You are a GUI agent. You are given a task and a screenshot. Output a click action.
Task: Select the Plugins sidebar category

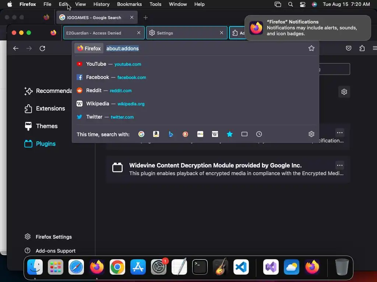click(x=40, y=144)
